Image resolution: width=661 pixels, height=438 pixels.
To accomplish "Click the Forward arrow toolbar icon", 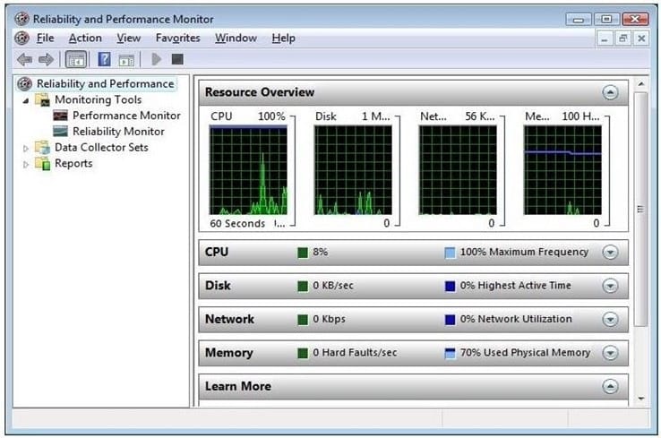I will coord(45,59).
